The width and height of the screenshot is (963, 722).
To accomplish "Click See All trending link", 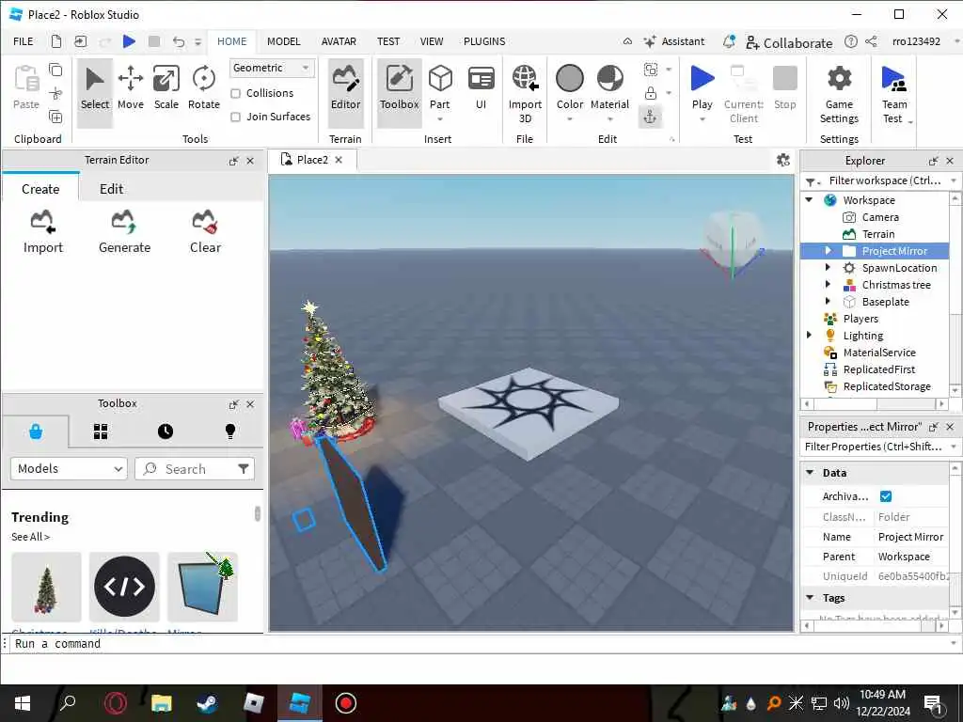I will (x=30, y=537).
